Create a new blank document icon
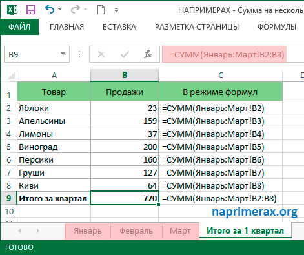The height and width of the screenshot is (255, 304). 101,10
